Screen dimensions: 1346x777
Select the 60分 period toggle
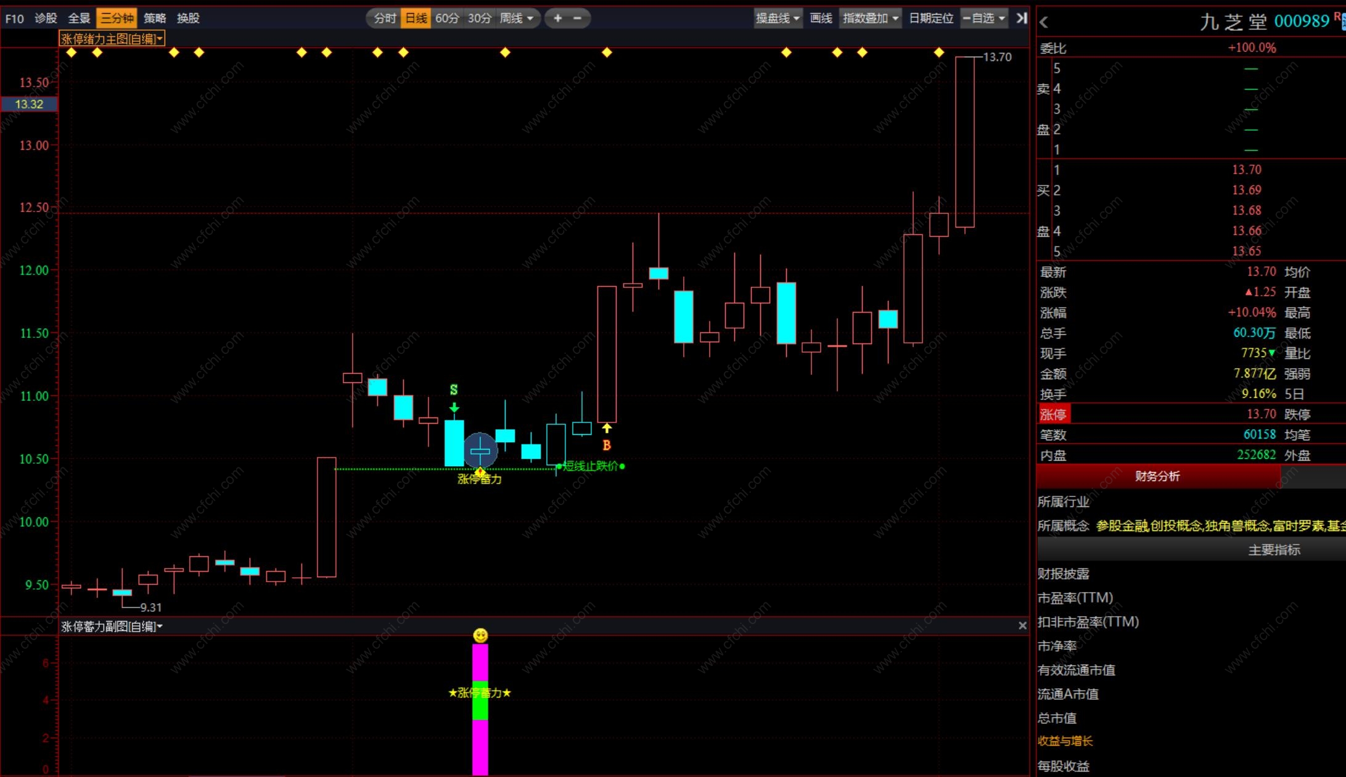click(447, 18)
